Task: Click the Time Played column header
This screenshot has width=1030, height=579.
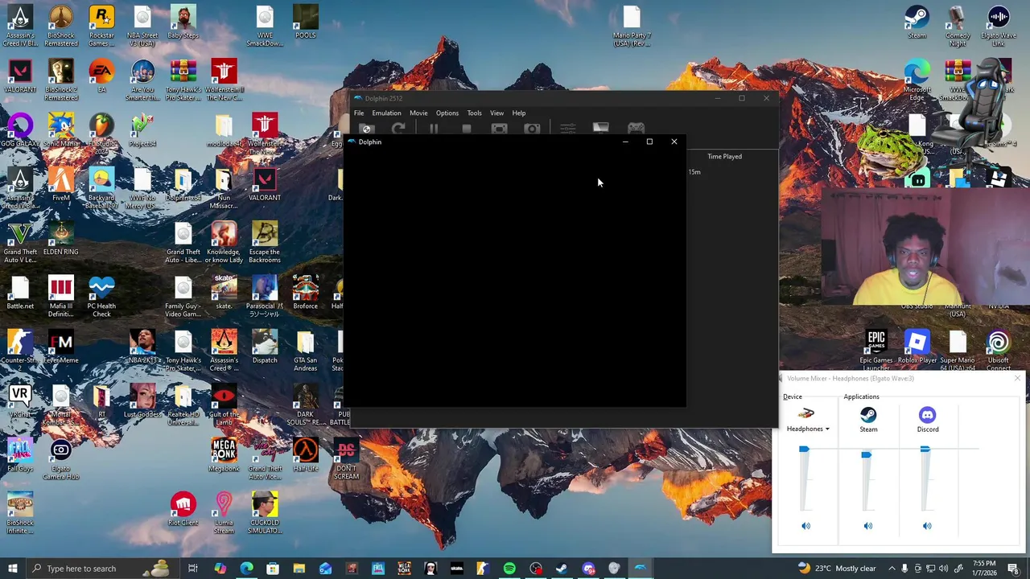Action: pyautogui.click(x=724, y=157)
